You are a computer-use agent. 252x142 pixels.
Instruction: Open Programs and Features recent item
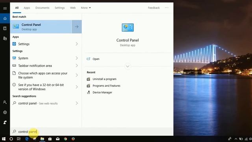click(106, 86)
